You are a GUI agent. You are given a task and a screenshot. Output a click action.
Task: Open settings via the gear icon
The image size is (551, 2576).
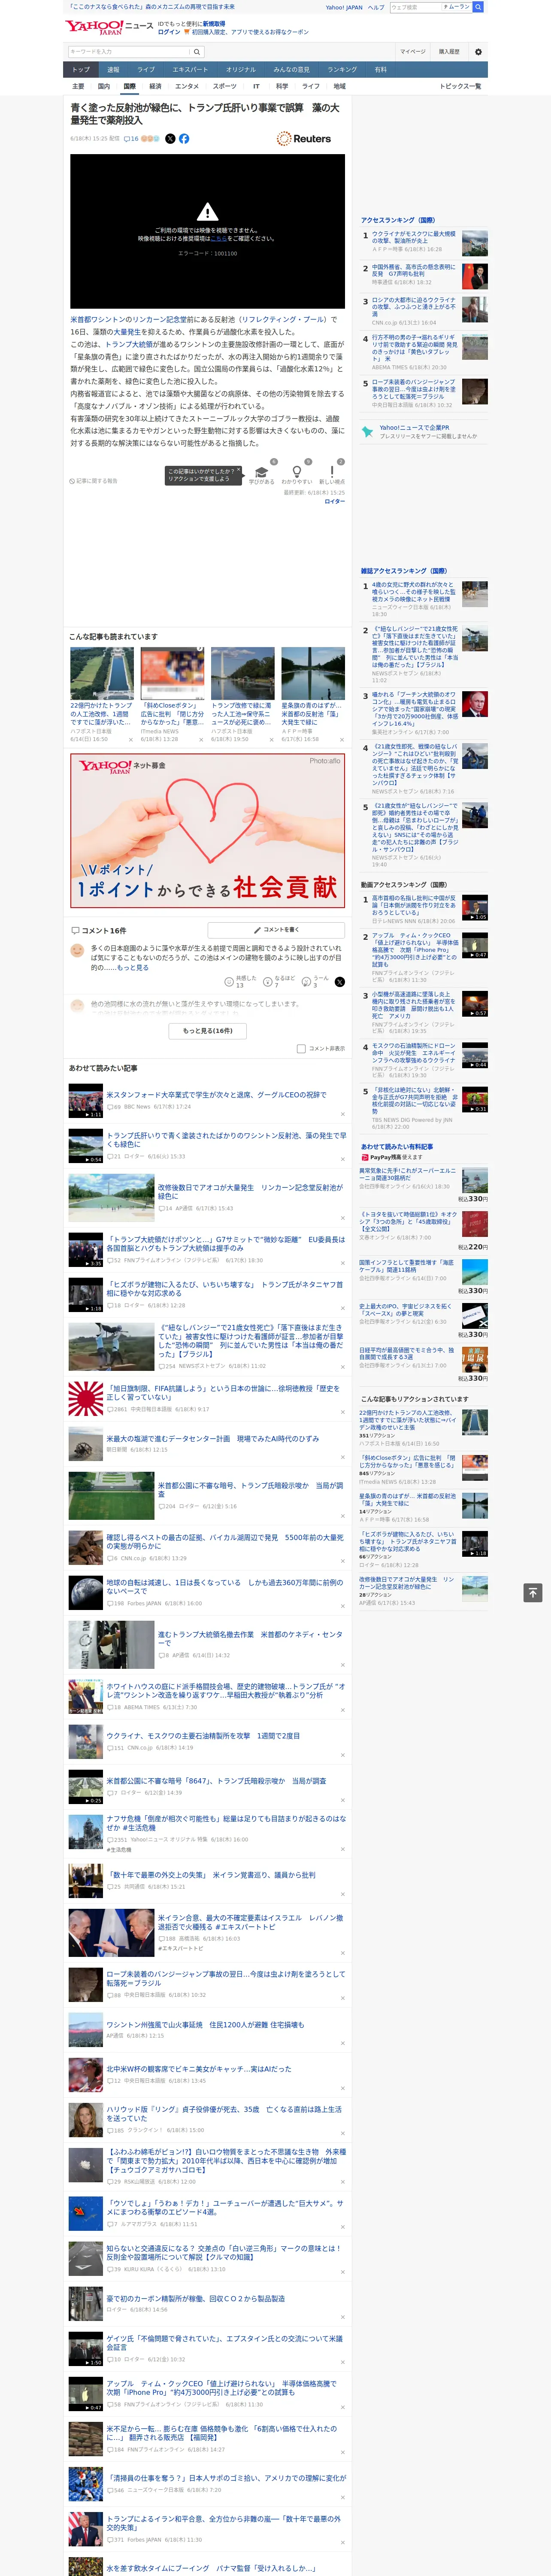478,51
